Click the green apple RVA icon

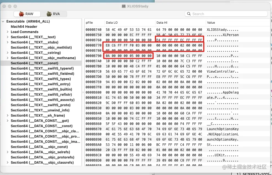click(49, 14)
